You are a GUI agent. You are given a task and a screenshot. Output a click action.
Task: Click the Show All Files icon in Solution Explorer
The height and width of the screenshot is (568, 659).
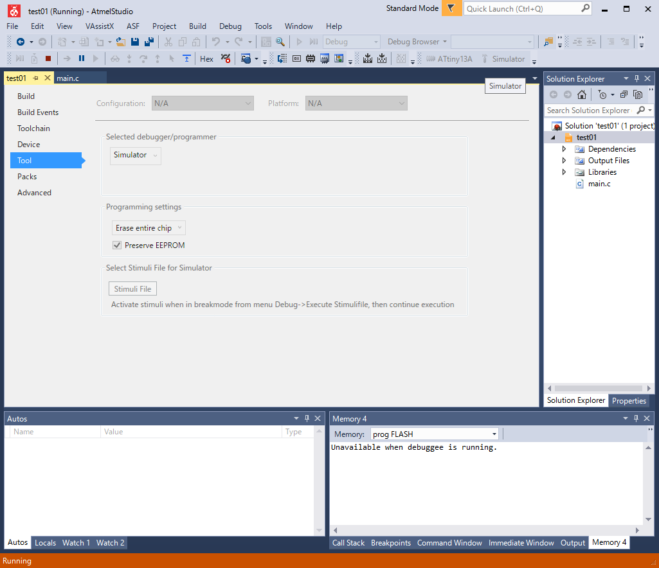(638, 95)
